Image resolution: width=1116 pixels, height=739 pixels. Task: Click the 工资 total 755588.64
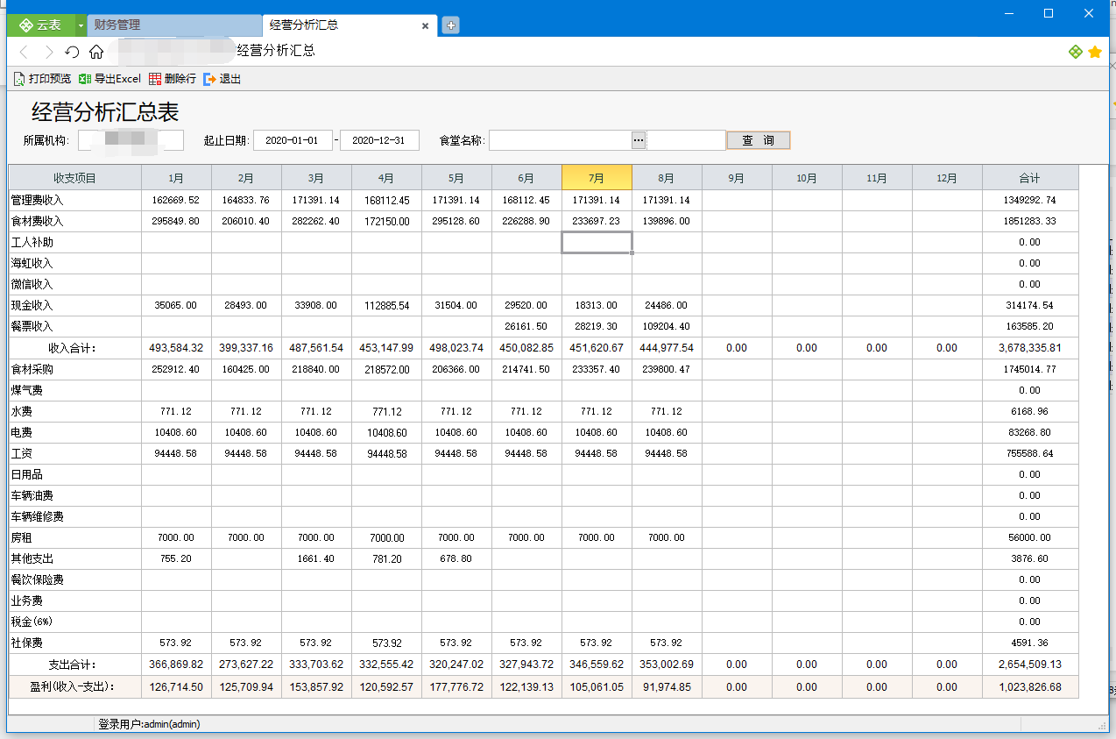(1030, 454)
